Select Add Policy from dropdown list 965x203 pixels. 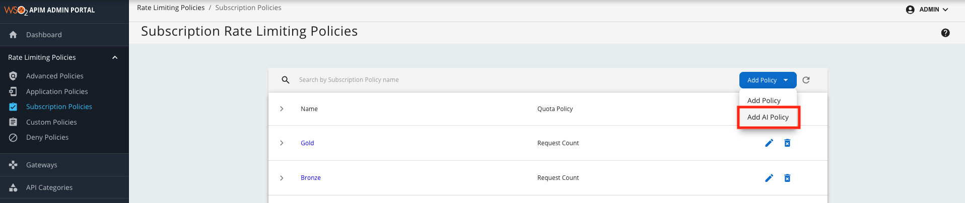[764, 100]
